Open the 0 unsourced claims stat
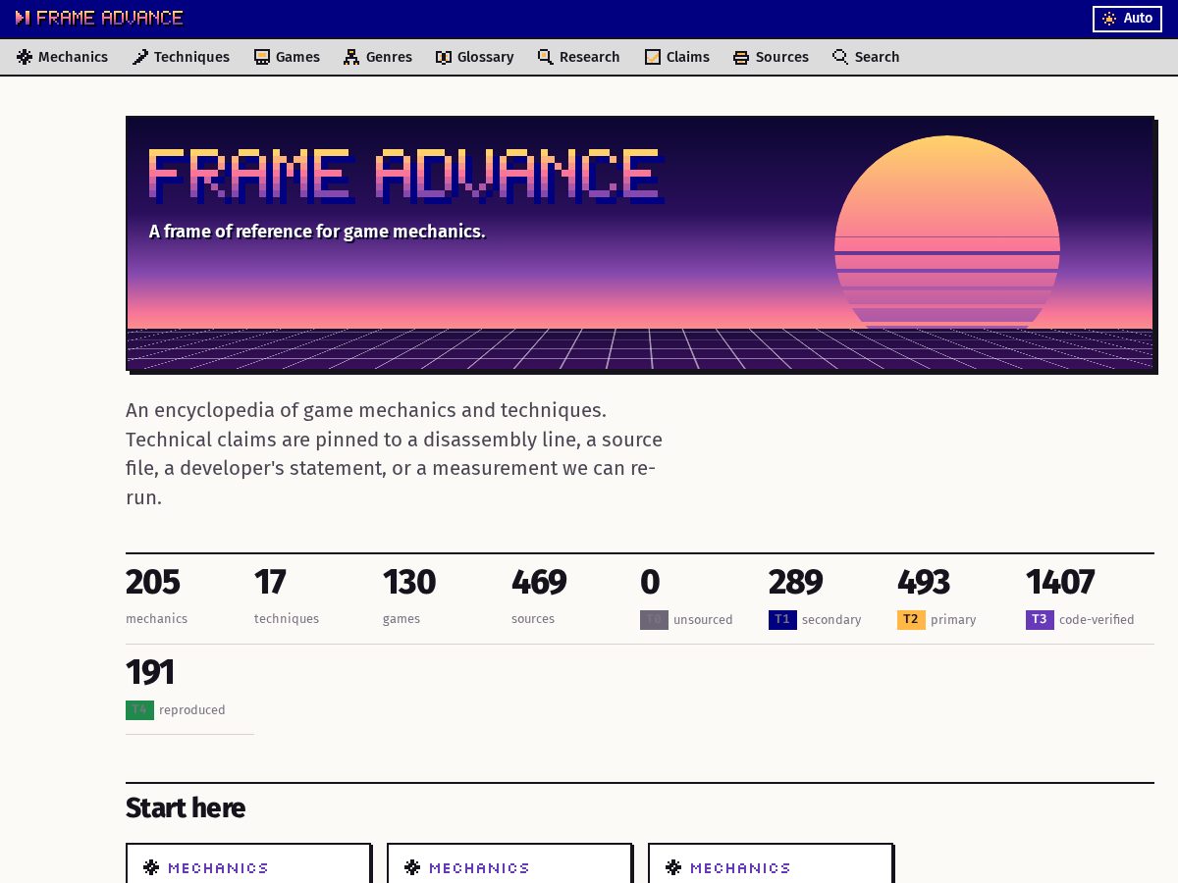Image resolution: width=1178 pixels, height=883 pixels. coord(704,599)
